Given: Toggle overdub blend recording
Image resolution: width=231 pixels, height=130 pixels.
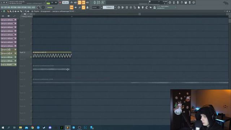Looking at the screenshot, I should click(x=83, y=3).
